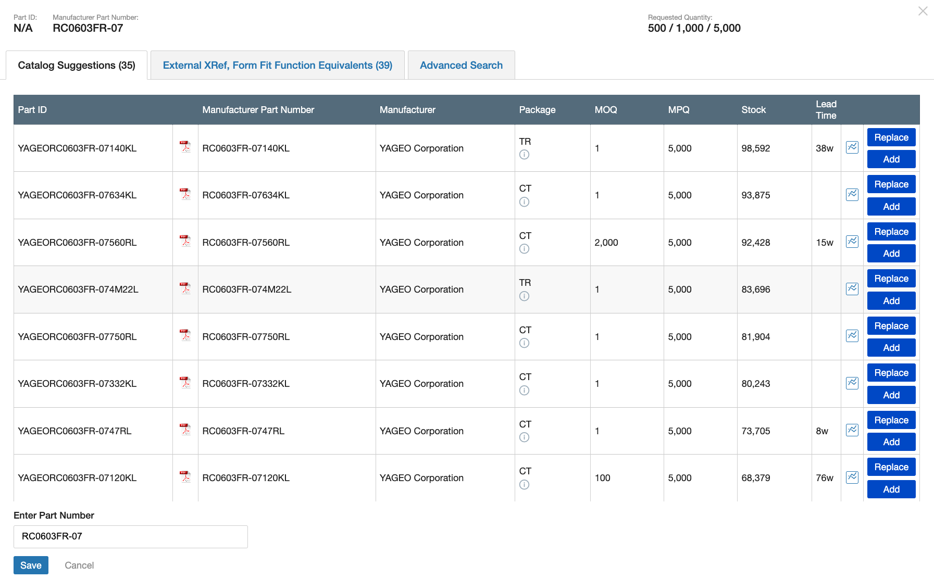Add part RC0603FR-07634KL
Screen dimensions: 934x579
(x=891, y=207)
